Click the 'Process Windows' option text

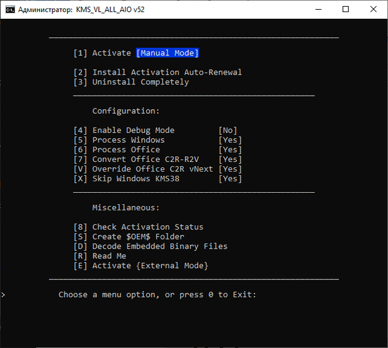[x=129, y=140]
